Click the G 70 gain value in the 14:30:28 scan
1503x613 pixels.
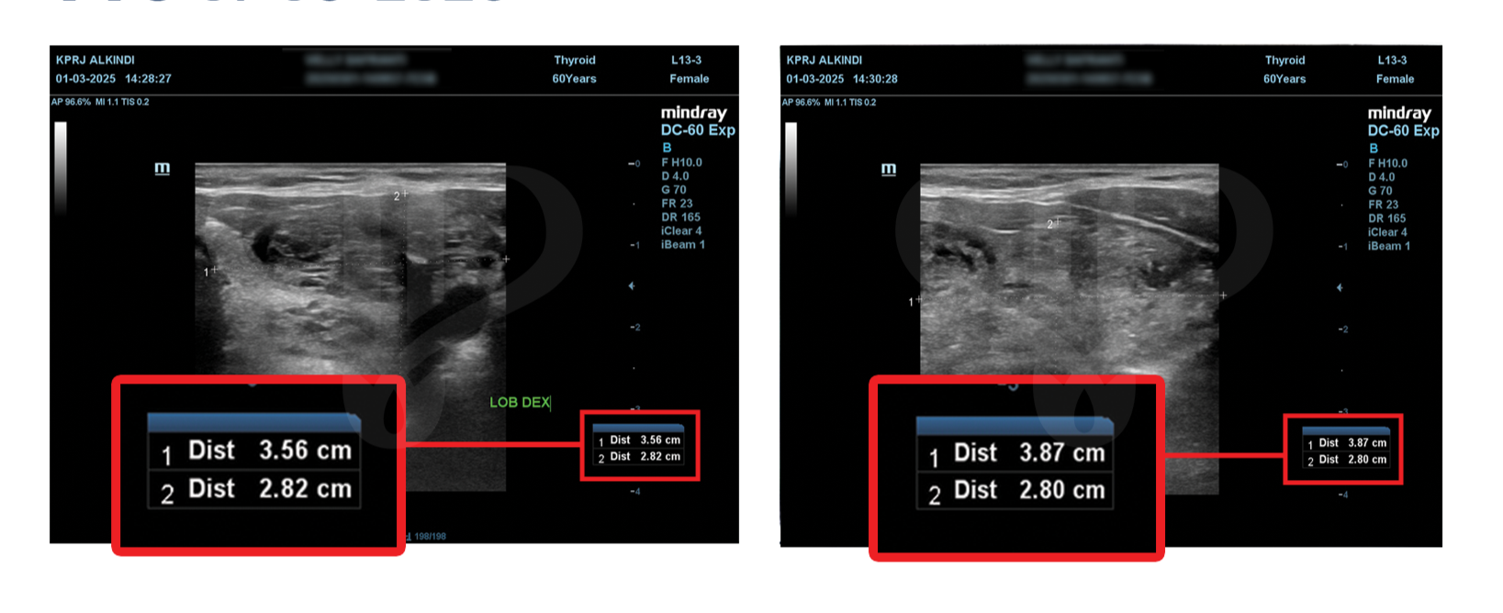pyautogui.click(x=1380, y=191)
